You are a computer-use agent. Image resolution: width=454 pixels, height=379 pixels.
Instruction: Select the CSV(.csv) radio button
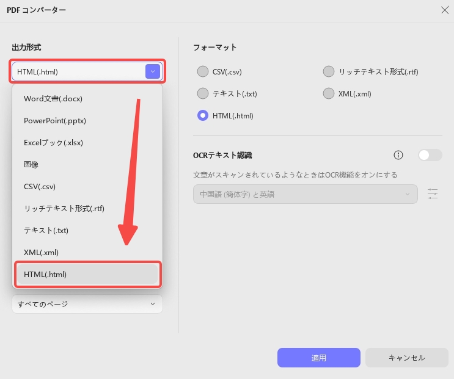point(203,71)
